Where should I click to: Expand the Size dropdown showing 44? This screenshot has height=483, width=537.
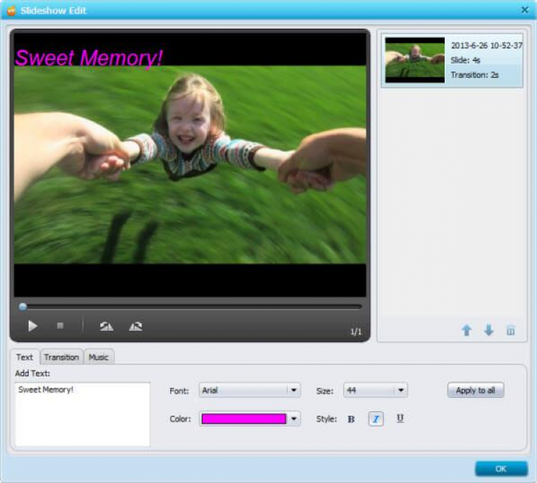(x=400, y=391)
